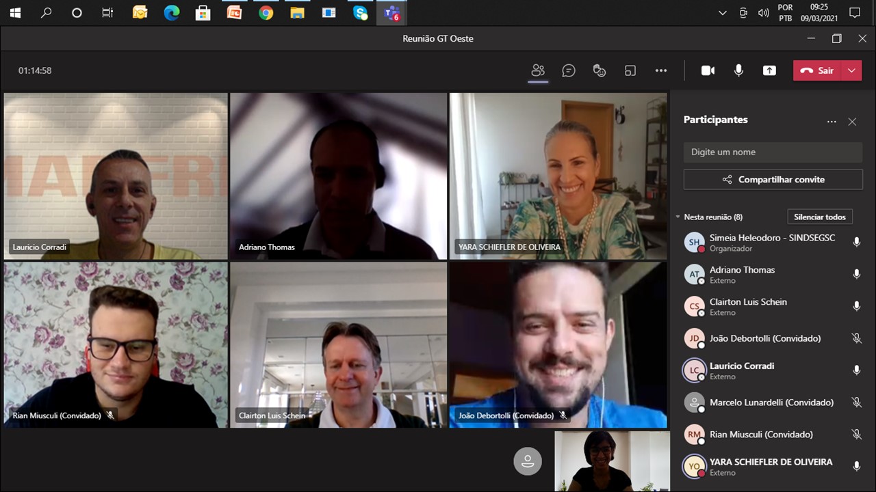Toggle Adriano Thomas microphone in participants list
876x492 pixels.
click(x=856, y=274)
